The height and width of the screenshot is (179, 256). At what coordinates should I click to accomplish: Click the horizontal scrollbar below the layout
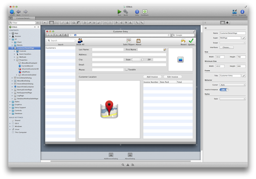click(x=121, y=161)
